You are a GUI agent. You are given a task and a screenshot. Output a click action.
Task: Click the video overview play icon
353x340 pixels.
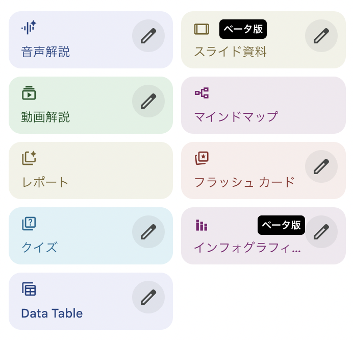[29, 93]
